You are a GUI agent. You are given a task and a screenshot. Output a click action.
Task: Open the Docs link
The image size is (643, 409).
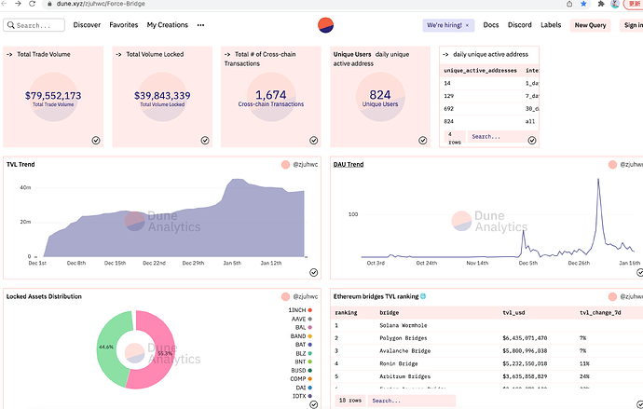click(491, 25)
